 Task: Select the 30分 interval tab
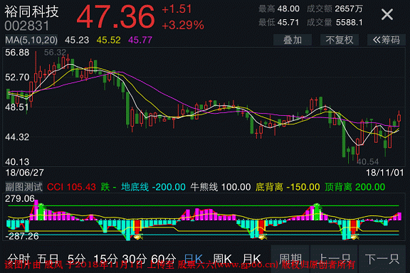coord(135,259)
